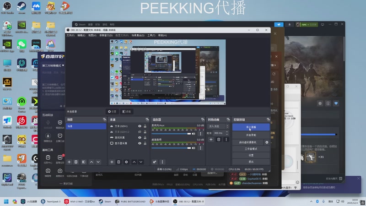Move scene down with Scenes panel arrow
The height and width of the screenshot is (206, 366).
coord(98,162)
